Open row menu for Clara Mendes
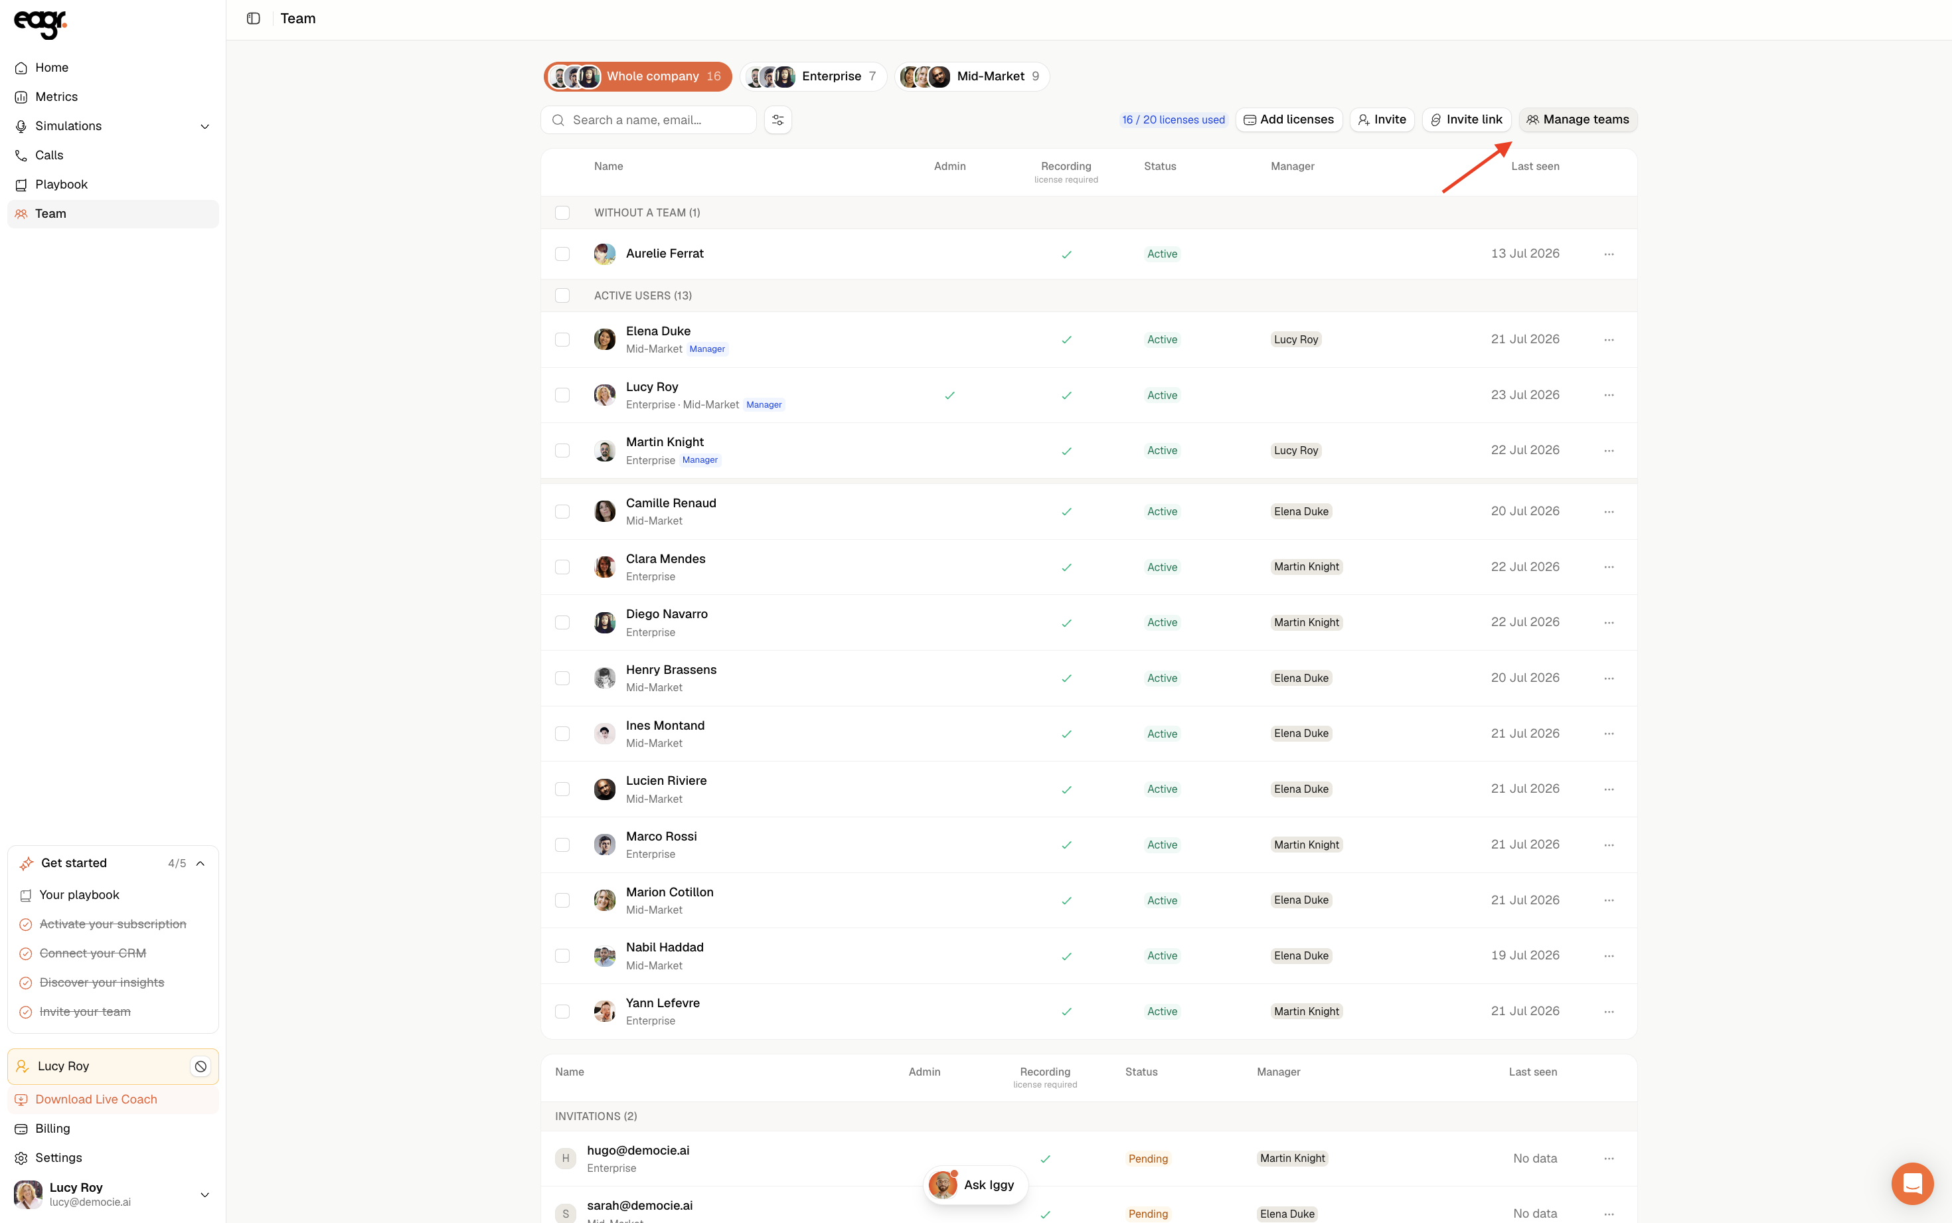The height and width of the screenshot is (1223, 1952). click(1608, 567)
